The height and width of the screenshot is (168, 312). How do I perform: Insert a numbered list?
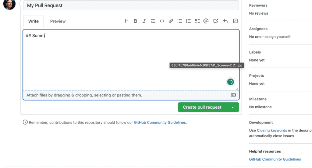(x=188, y=21)
